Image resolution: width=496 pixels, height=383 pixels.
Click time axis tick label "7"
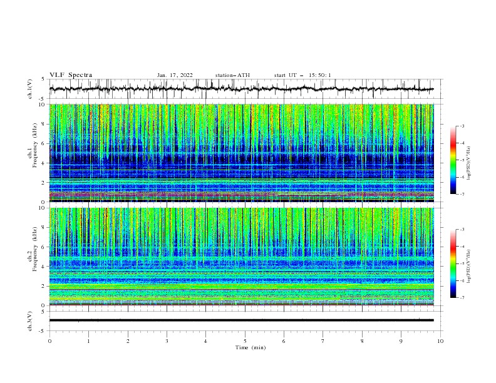click(x=323, y=341)
